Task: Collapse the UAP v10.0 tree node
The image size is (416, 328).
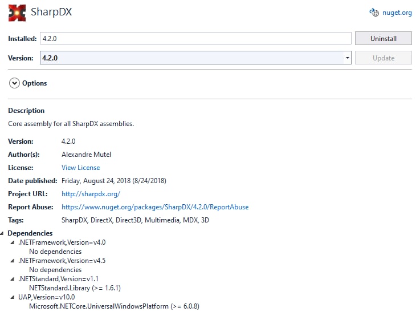Action: pos(12,297)
